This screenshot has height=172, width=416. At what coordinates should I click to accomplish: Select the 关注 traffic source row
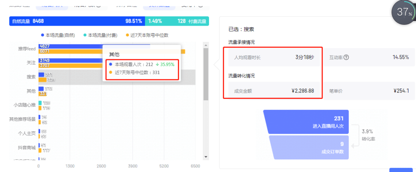pyautogui.click(x=30, y=63)
